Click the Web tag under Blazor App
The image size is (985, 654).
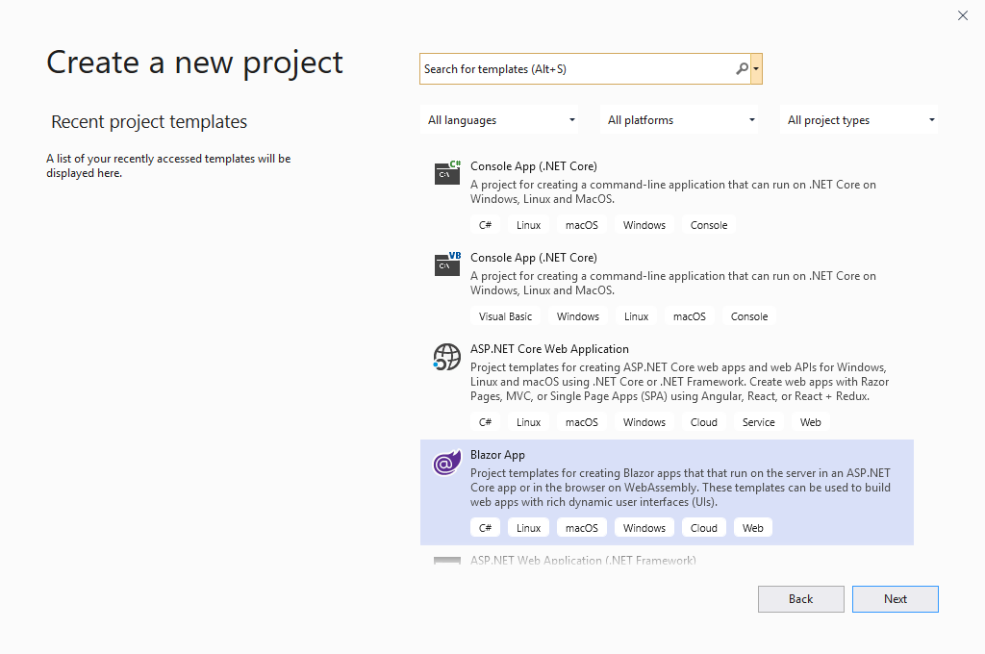click(752, 528)
